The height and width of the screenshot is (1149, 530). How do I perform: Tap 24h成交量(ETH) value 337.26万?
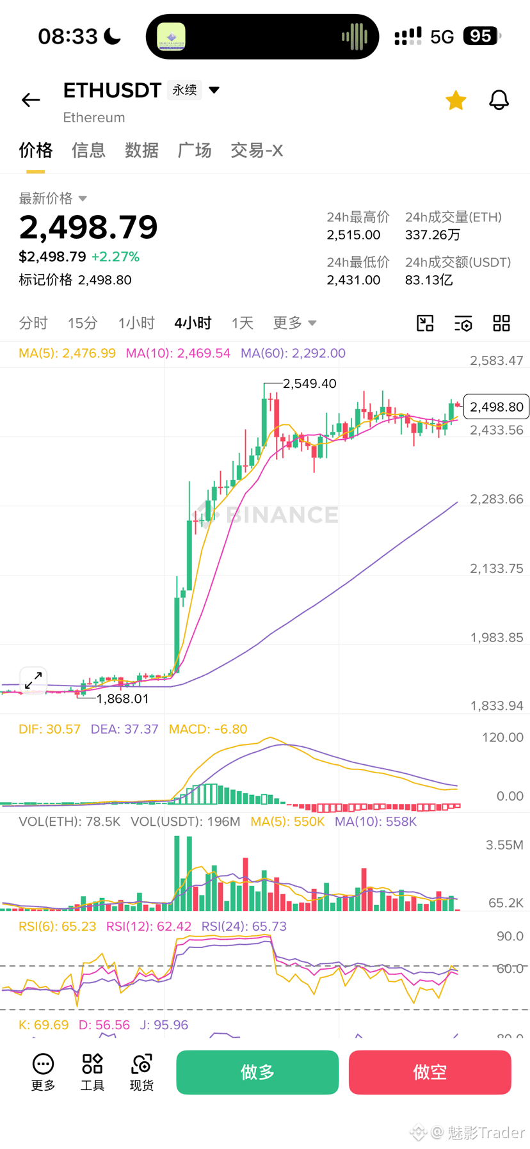point(433,235)
